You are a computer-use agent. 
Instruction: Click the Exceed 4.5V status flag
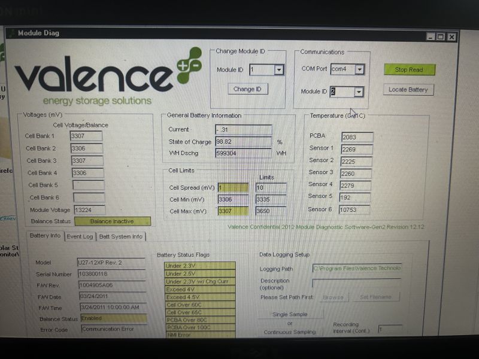coord(201,297)
